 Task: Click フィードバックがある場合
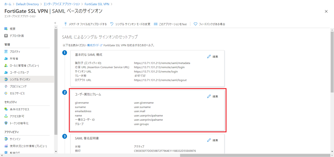pos(212,24)
